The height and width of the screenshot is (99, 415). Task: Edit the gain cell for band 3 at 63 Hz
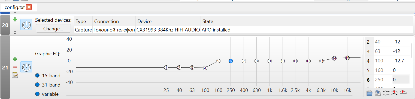[x=401, y=51]
